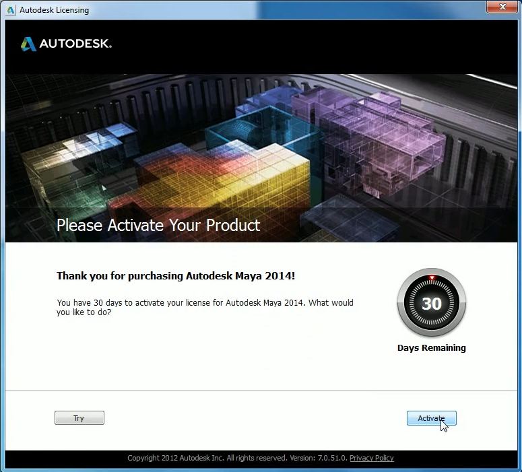This screenshot has height=472, width=522.
Task: Click the 30-day countdown dial
Action: click(431, 303)
